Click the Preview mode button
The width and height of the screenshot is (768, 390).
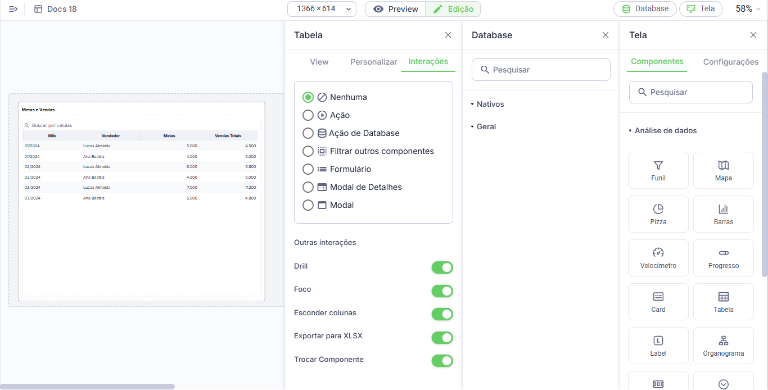click(x=396, y=9)
